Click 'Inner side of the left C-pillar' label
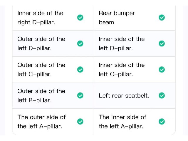 click(x=122, y=70)
